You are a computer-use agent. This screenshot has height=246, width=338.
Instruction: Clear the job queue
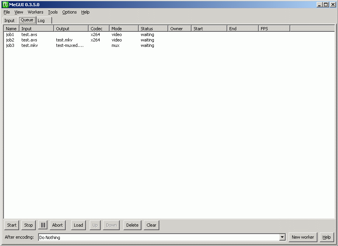pyautogui.click(x=152, y=225)
